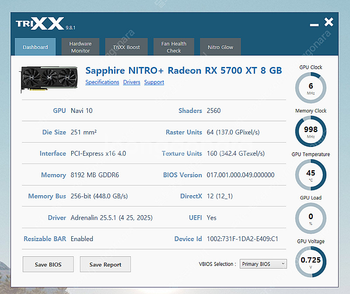Click the UEFI value Yes
350x294 pixels.
211,217
